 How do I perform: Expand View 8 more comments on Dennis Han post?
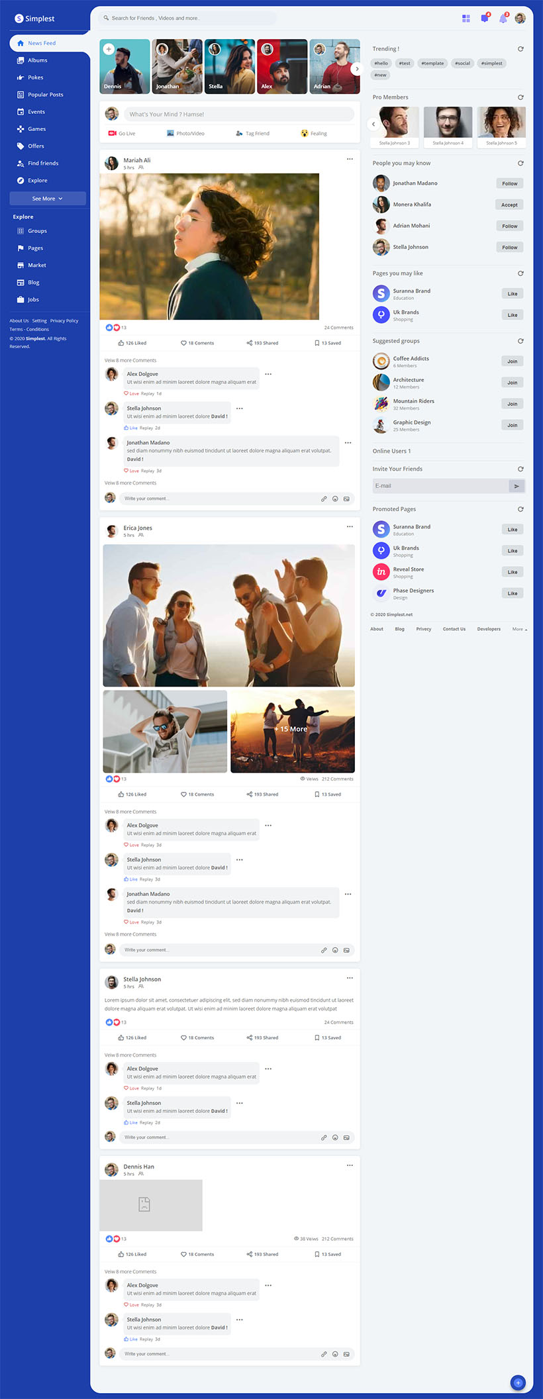point(130,1272)
